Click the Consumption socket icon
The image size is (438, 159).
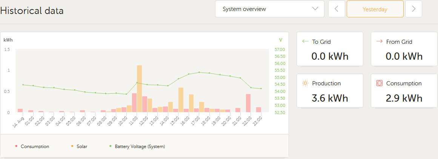point(380,83)
